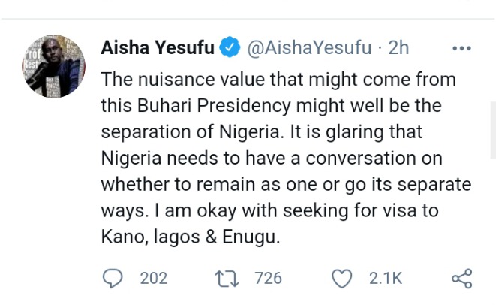Screen dimensions: 496x305
Task: Open the share icon on the tweet
Action: pos(462,279)
